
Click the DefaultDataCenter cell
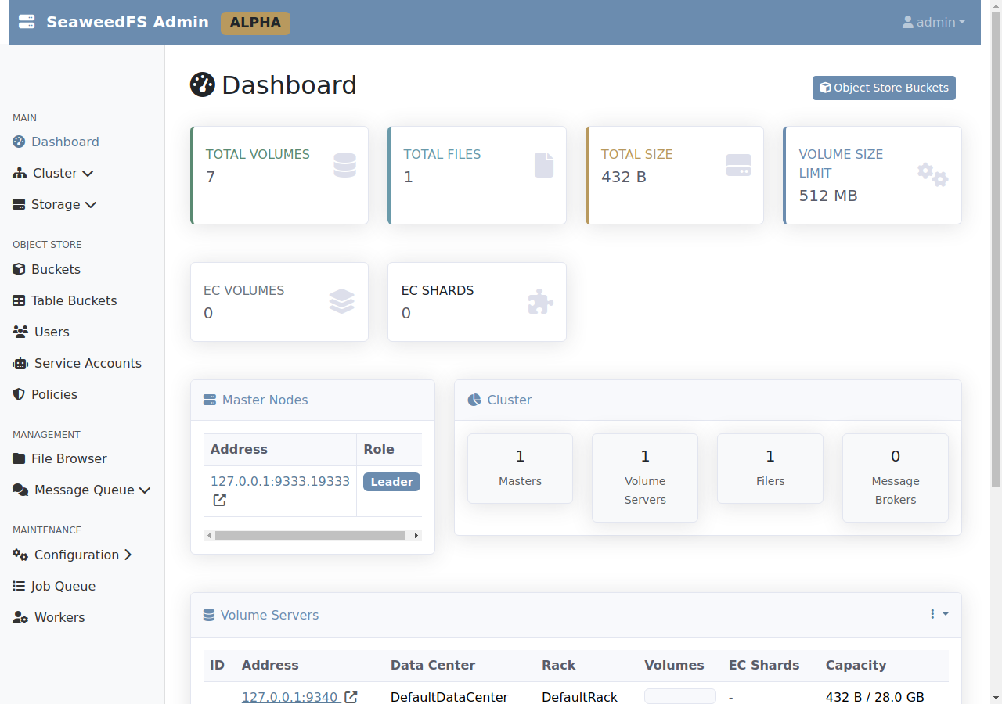[449, 696]
